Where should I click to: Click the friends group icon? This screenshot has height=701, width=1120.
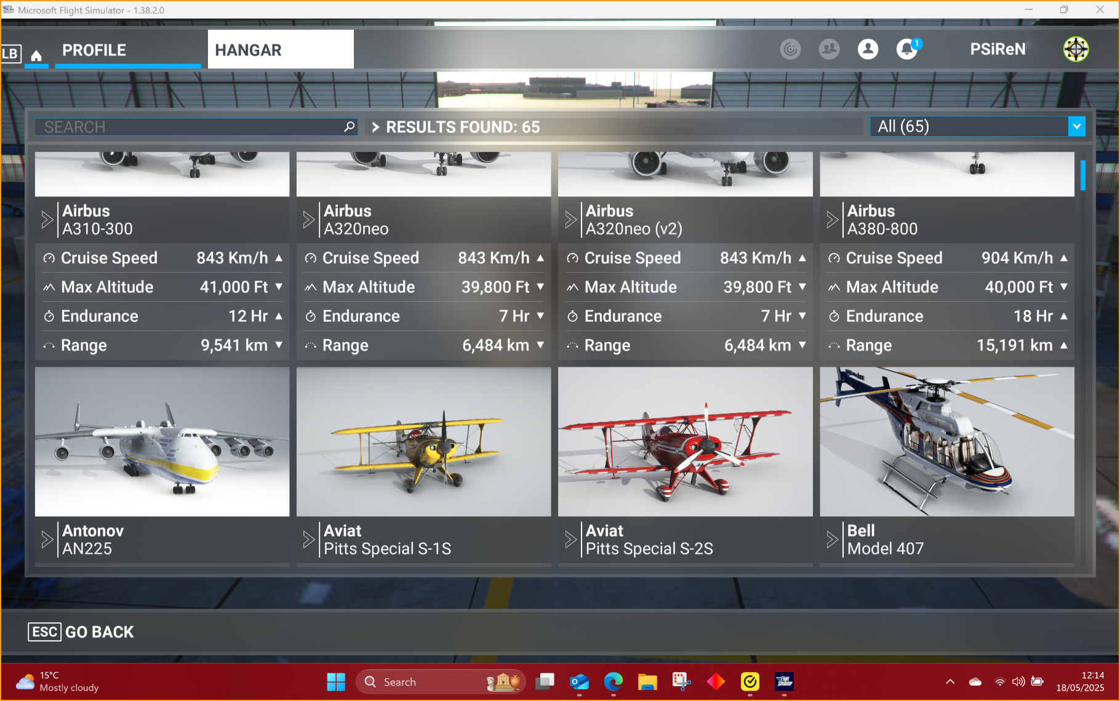pyautogui.click(x=829, y=49)
